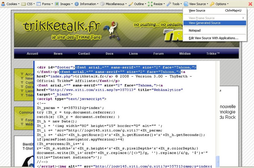Open the Information dropdown arrow
254x168 pixels.
coord(98,4)
